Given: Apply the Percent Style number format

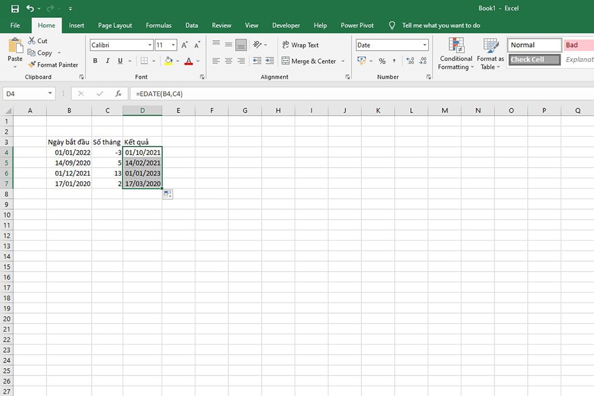Looking at the screenshot, I should (382, 61).
